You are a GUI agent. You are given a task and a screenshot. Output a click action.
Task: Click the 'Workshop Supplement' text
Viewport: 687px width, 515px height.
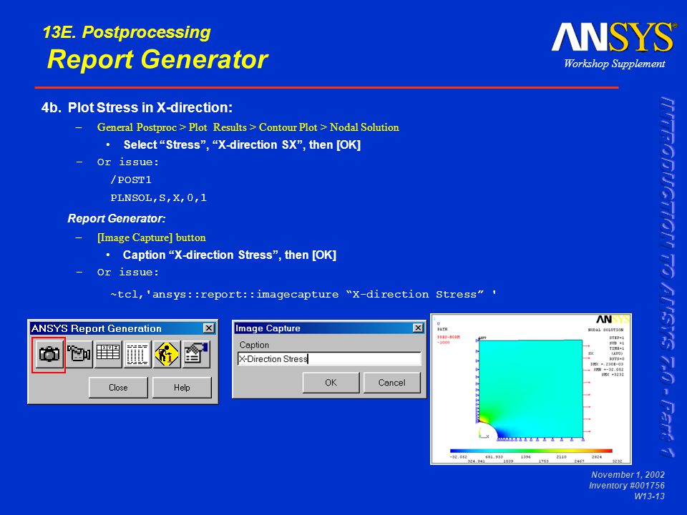[x=614, y=64]
